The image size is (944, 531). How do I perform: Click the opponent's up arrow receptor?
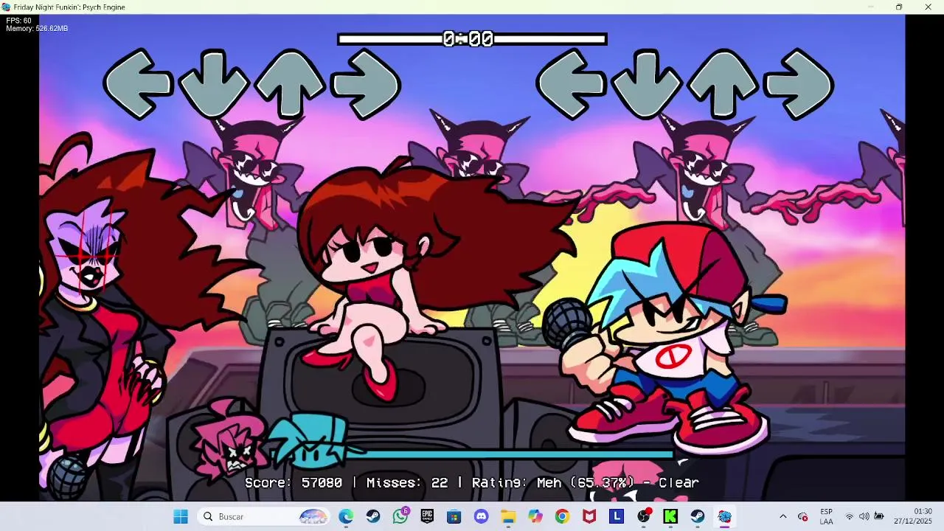click(290, 83)
